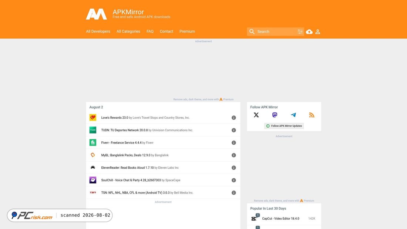407x229 pixels.
Task: Open MyBL: Banglalink Packs, Deals 12.9.0
Action: [126, 155]
